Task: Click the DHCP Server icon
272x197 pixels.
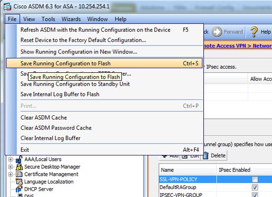Action: [19, 189]
